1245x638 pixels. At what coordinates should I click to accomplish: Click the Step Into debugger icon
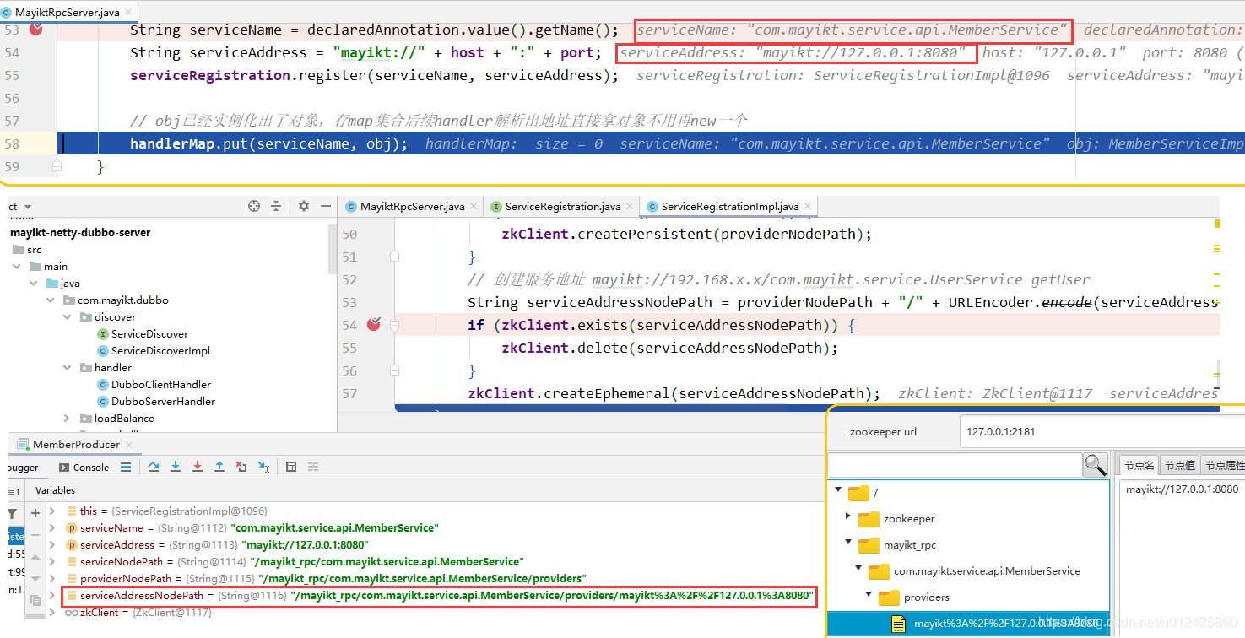click(x=176, y=467)
